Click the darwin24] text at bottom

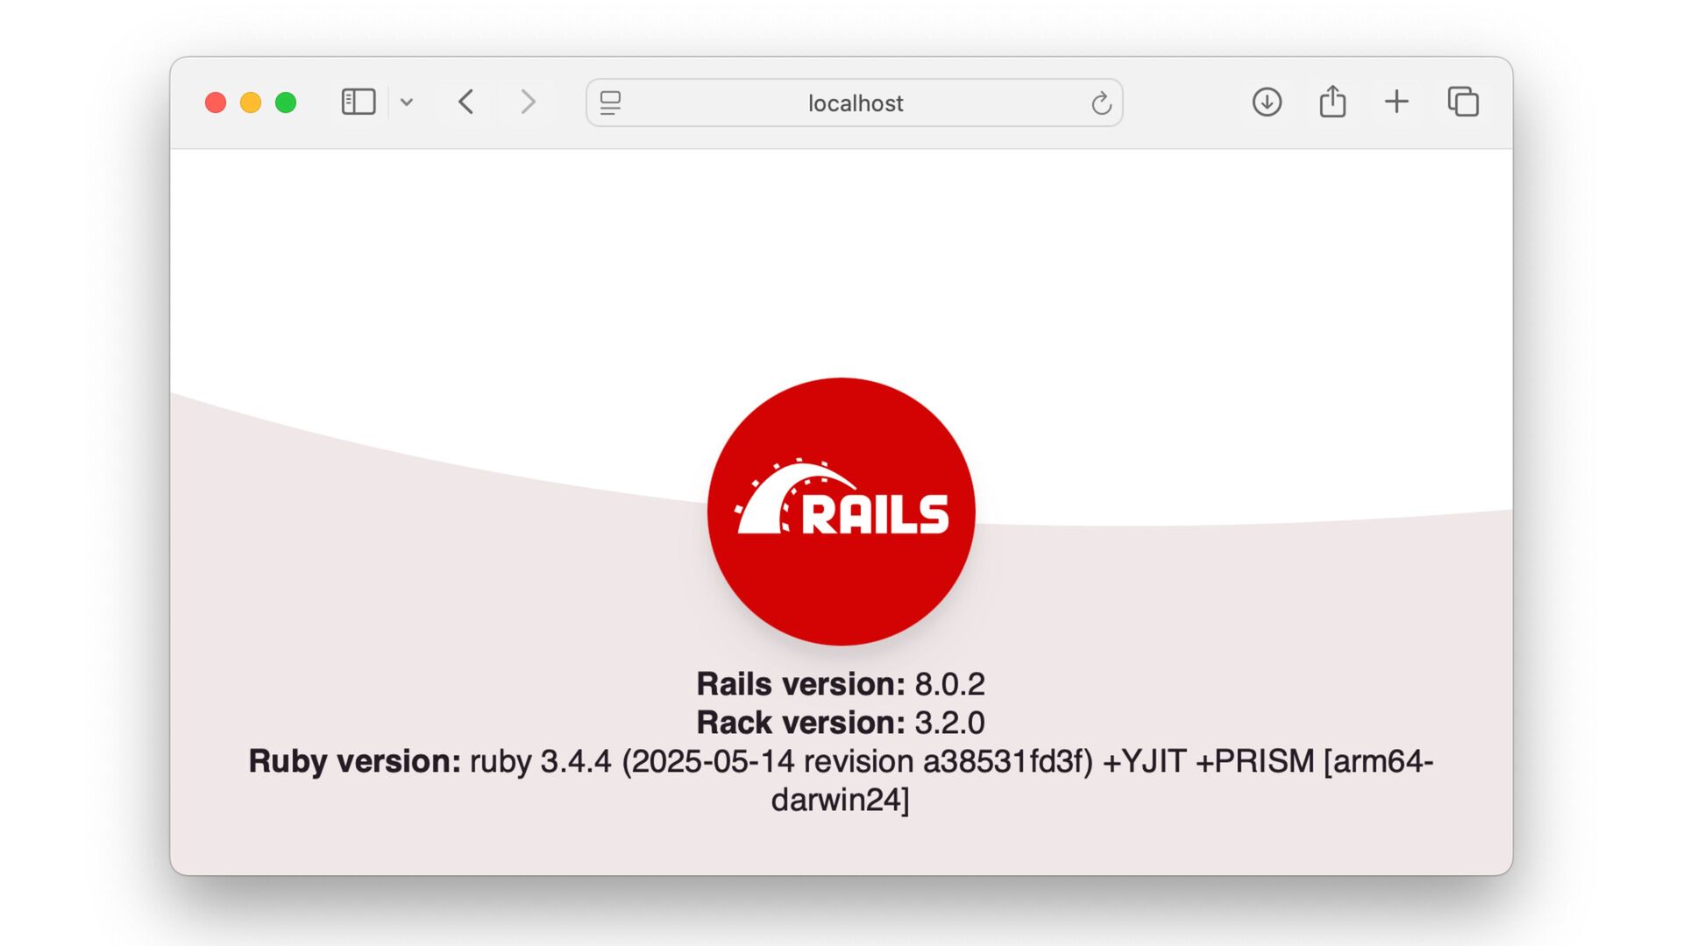tap(840, 800)
